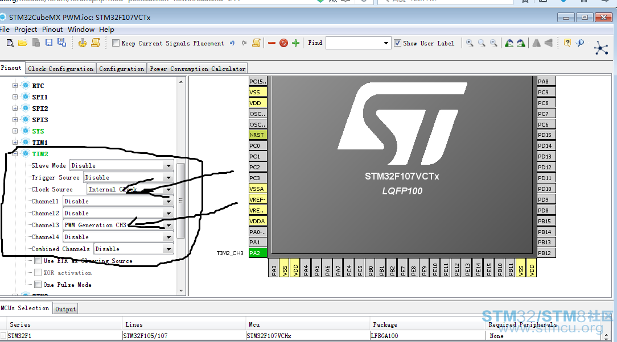Click the green plus icon
This screenshot has width=617, height=342.
pyautogui.click(x=296, y=43)
